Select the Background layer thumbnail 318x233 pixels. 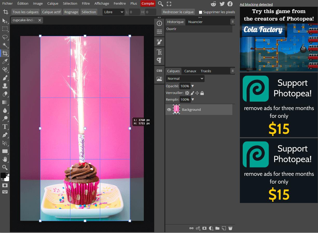pos(177,110)
